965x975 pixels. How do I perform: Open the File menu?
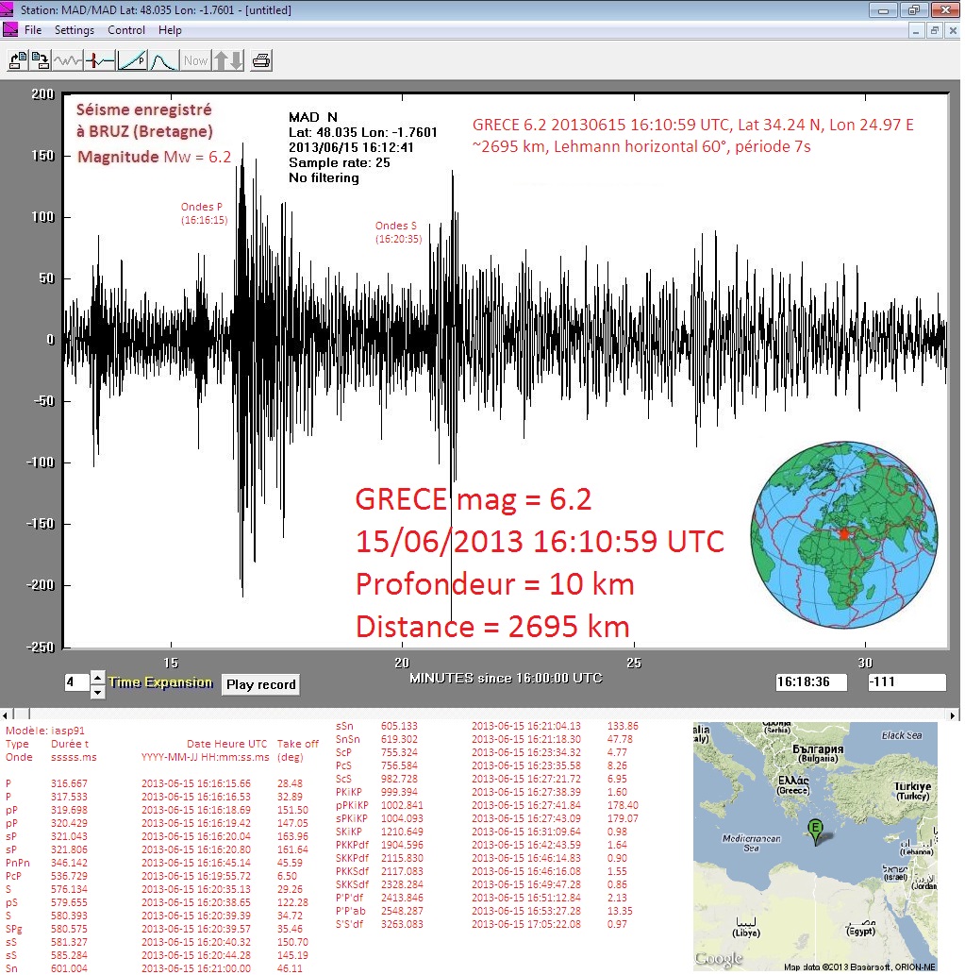(x=33, y=30)
